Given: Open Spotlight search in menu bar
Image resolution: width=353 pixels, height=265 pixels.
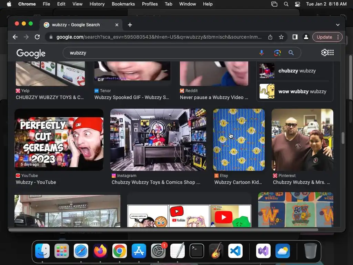Looking at the screenshot, I should click(x=286, y=4).
